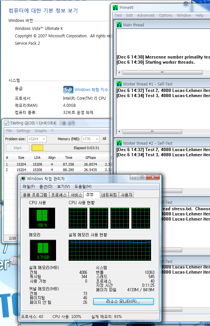
Task: Open the Settings menu in LinX
Action: (23, 131)
